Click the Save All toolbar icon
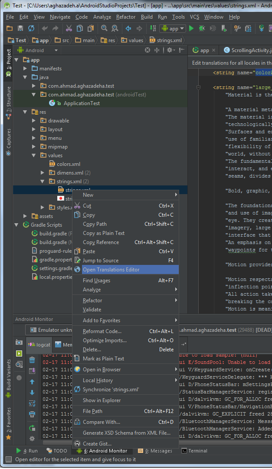 20,28
